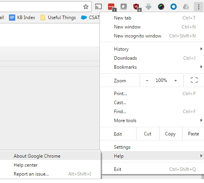Viewport: 204px width, 183px height.
Task: Open the KB Index bookmark
Action: 22,18
